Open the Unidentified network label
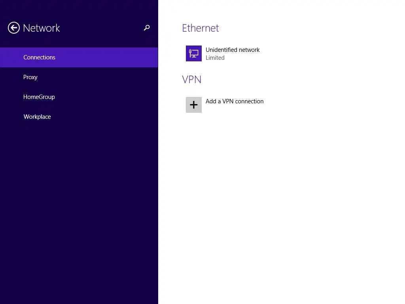 click(x=233, y=50)
